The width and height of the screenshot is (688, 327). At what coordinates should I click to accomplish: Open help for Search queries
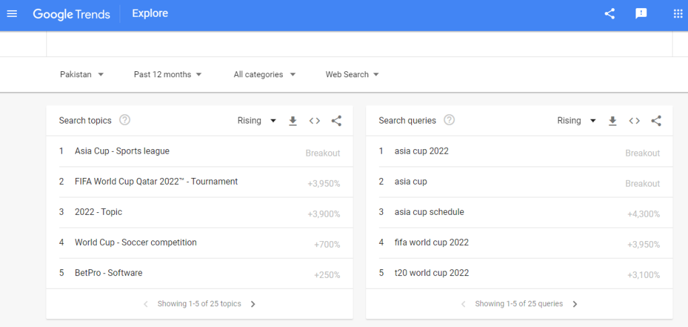[449, 120]
